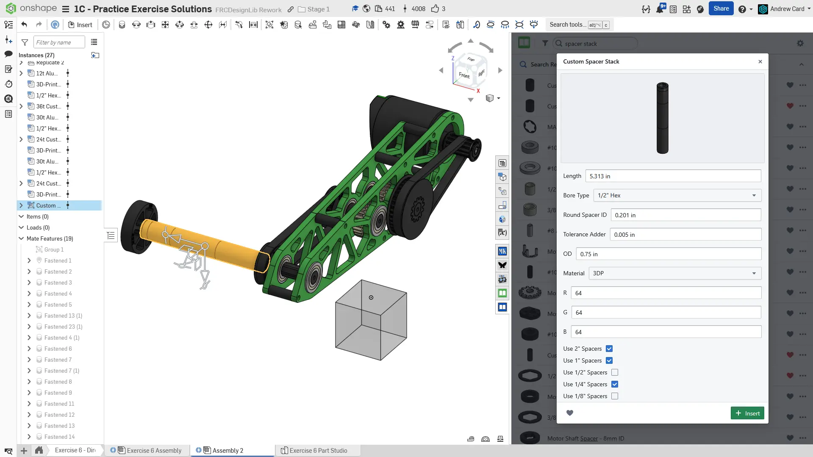This screenshot has width=813, height=457.
Task: Click the green Insert button in the dialog
Action: click(x=747, y=413)
